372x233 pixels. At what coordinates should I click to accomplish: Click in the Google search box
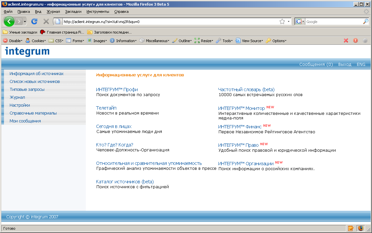click(x=334, y=21)
